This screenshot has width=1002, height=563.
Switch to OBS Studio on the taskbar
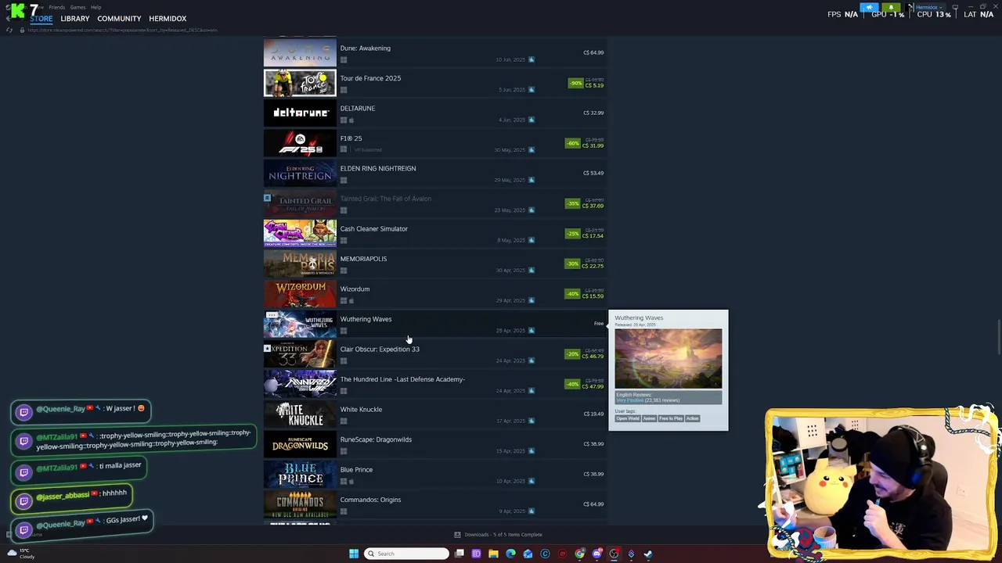(x=615, y=554)
